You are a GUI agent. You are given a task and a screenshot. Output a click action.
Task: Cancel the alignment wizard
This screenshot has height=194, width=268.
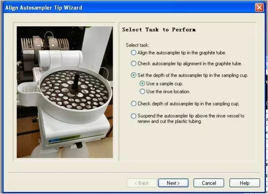209,183
